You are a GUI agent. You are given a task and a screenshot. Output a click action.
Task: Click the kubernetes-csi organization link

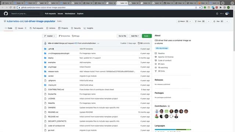[15, 21]
